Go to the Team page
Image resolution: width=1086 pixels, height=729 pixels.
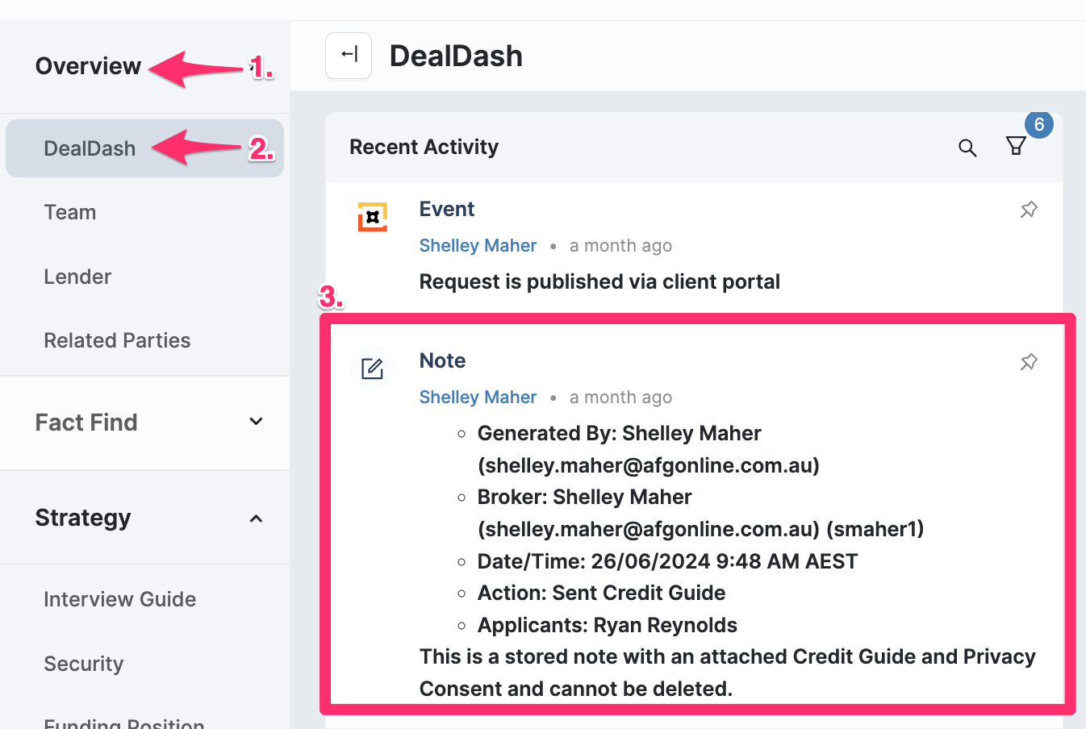point(70,212)
